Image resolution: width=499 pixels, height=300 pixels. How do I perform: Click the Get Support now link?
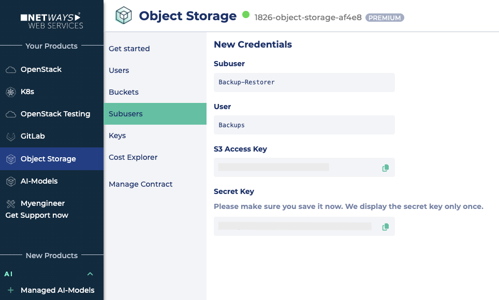click(37, 215)
